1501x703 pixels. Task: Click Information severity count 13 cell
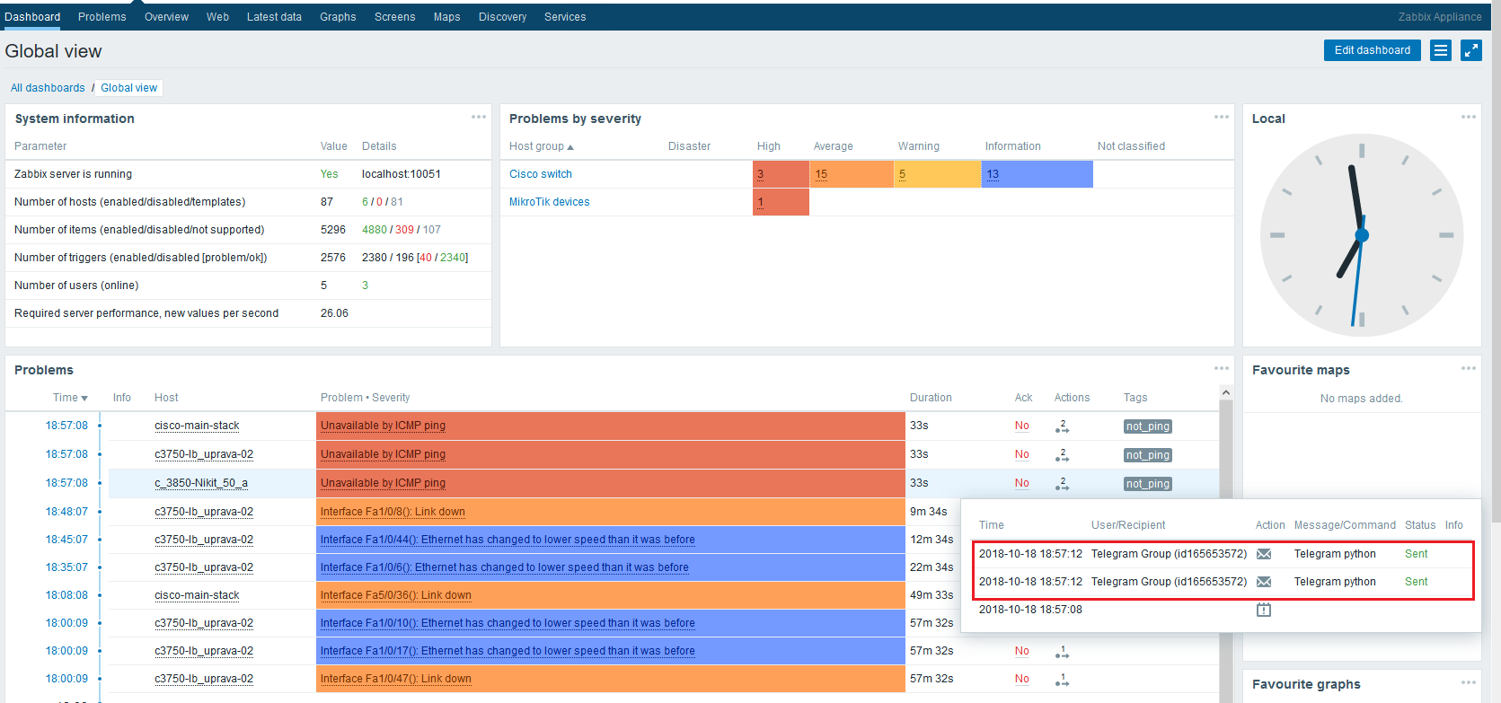click(993, 174)
